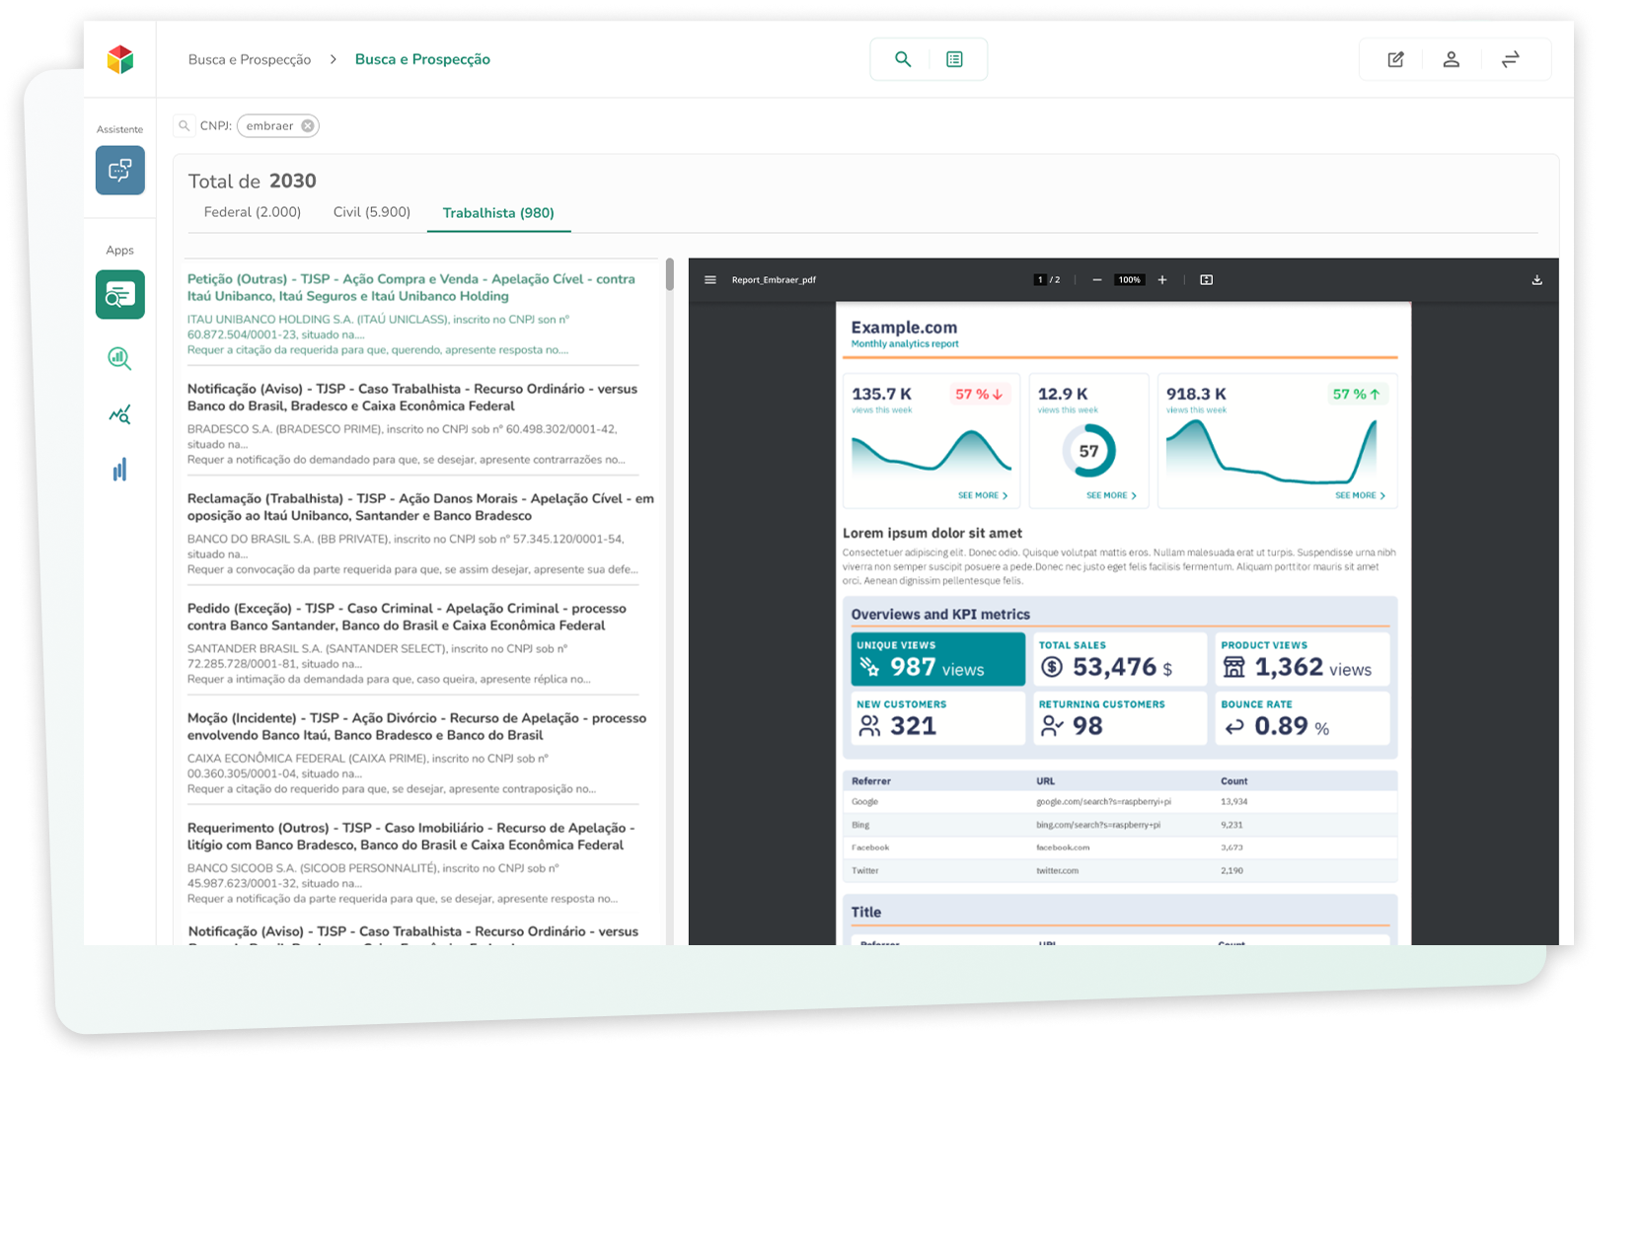The image size is (1643, 1252).
Task: Select the document search app icon
Action: (x=120, y=294)
